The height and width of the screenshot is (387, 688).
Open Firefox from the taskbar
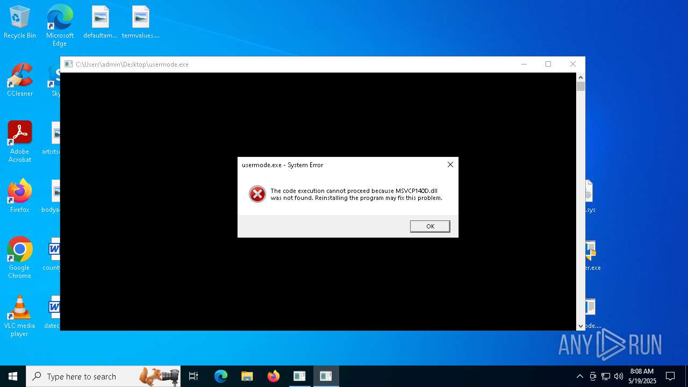pyautogui.click(x=273, y=376)
